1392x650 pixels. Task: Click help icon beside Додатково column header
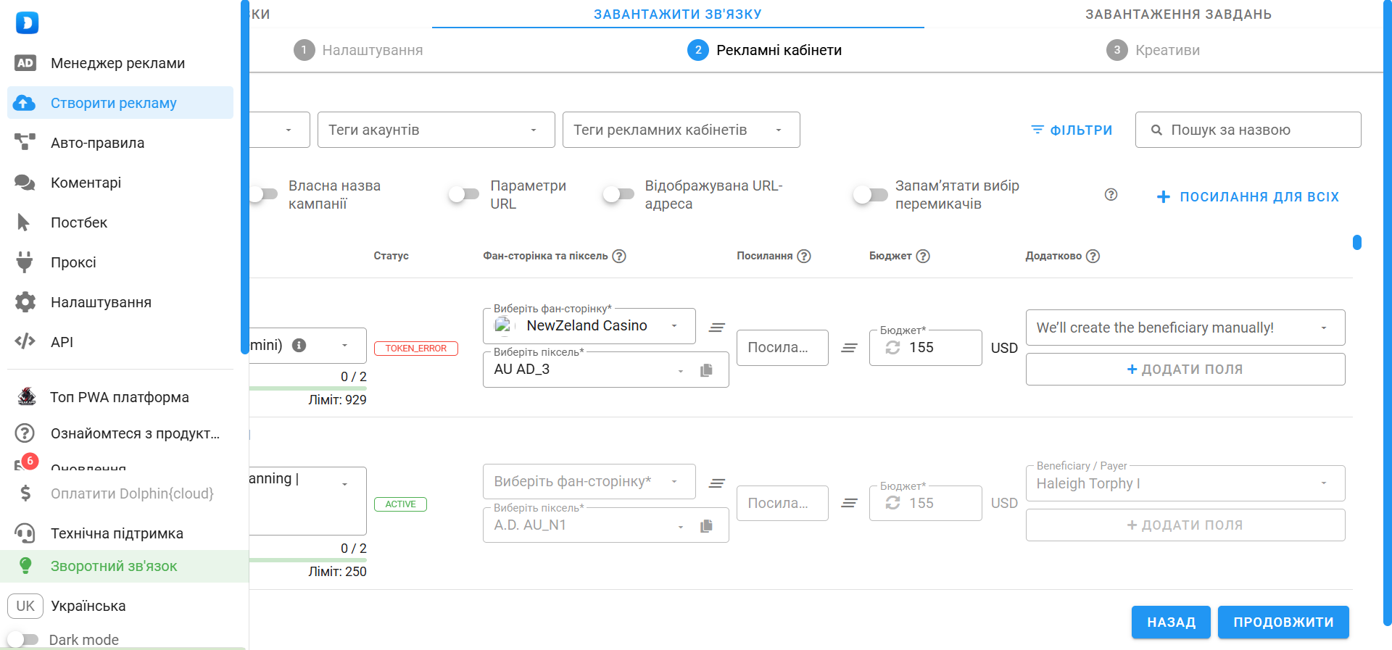tap(1093, 256)
